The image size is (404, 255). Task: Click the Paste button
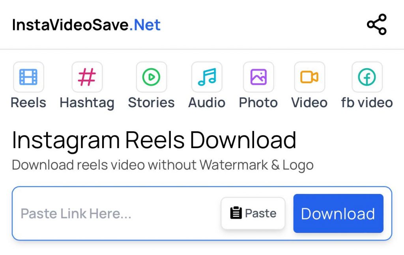(253, 213)
